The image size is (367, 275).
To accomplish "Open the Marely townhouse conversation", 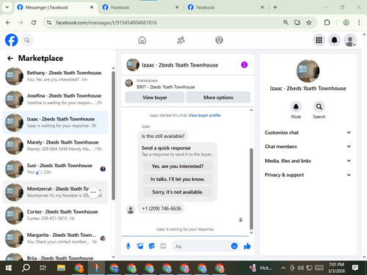I will point(55,146).
